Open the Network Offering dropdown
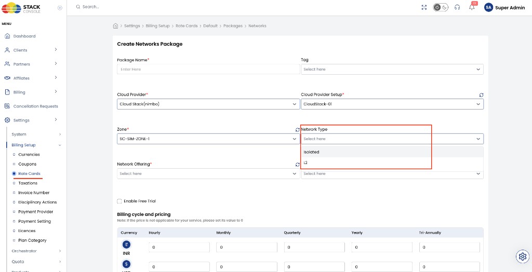The height and width of the screenshot is (272, 532). pyautogui.click(x=208, y=174)
